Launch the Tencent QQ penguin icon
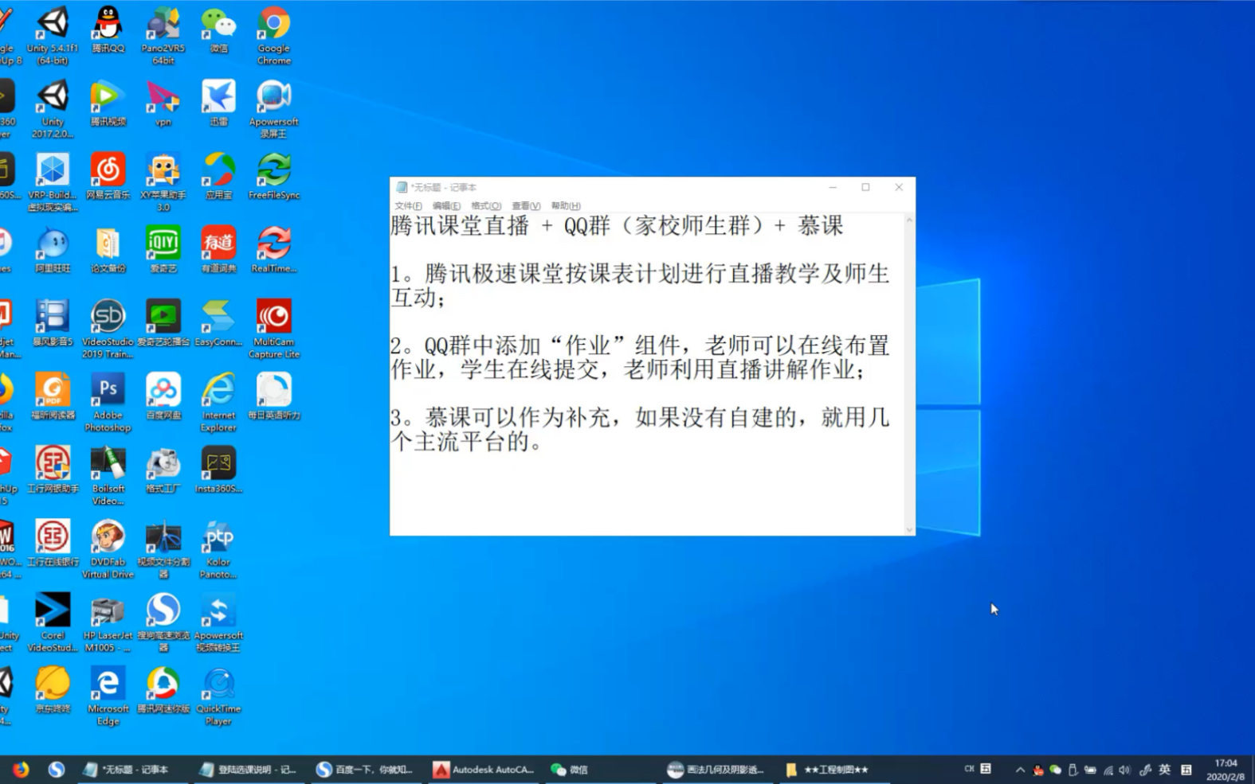This screenshot has height=784, width=1255. pyautogui.click(x=108, y=30)
